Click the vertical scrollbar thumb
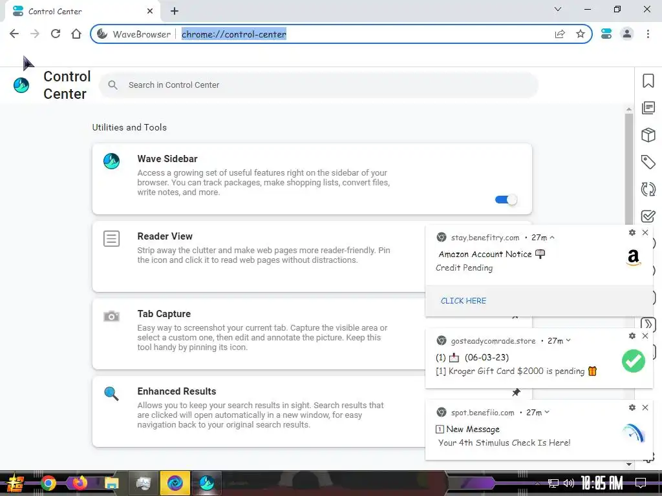This screenshot has width=662, height=496. point(629,169)
